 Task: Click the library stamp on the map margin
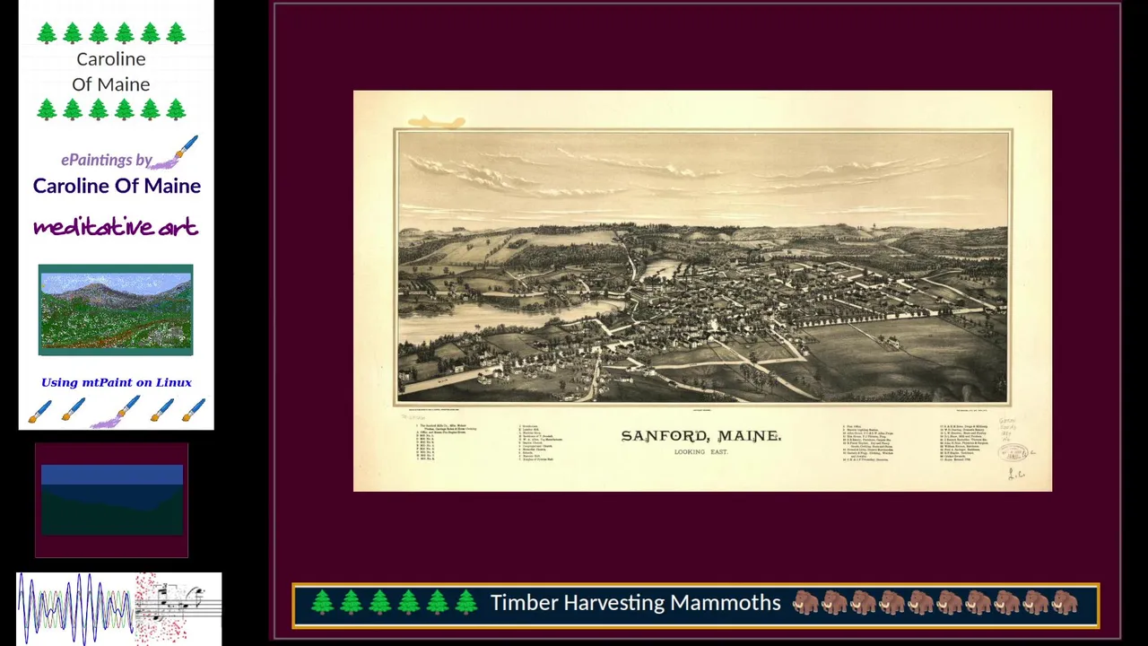pos(1013,453)
